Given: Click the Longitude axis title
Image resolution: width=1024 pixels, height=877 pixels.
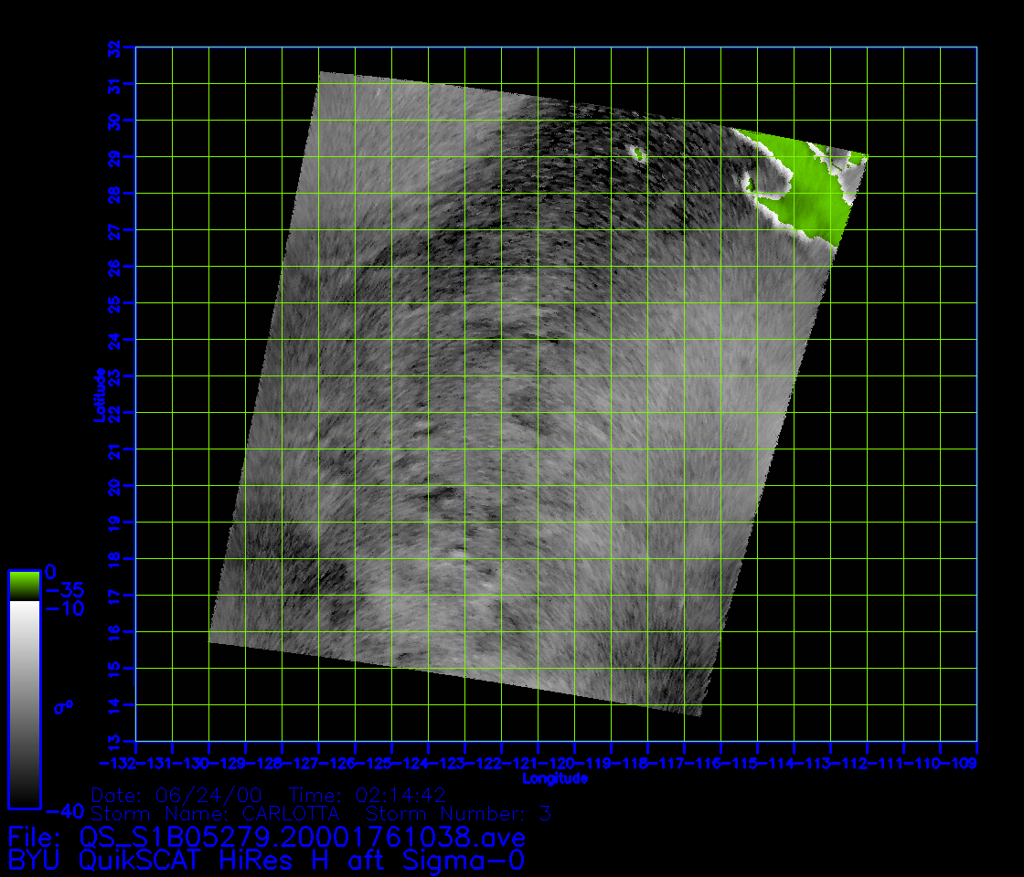Looking at the screenshot, I should pyautogui.click(x=555, y=778).
